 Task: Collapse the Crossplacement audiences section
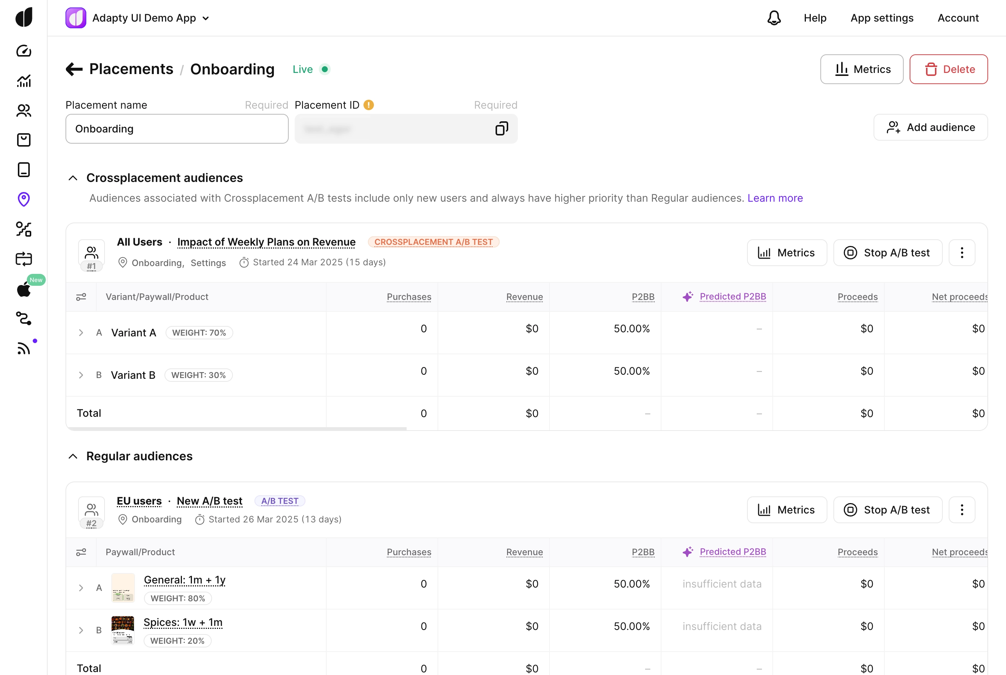click(x=73, y=178)
